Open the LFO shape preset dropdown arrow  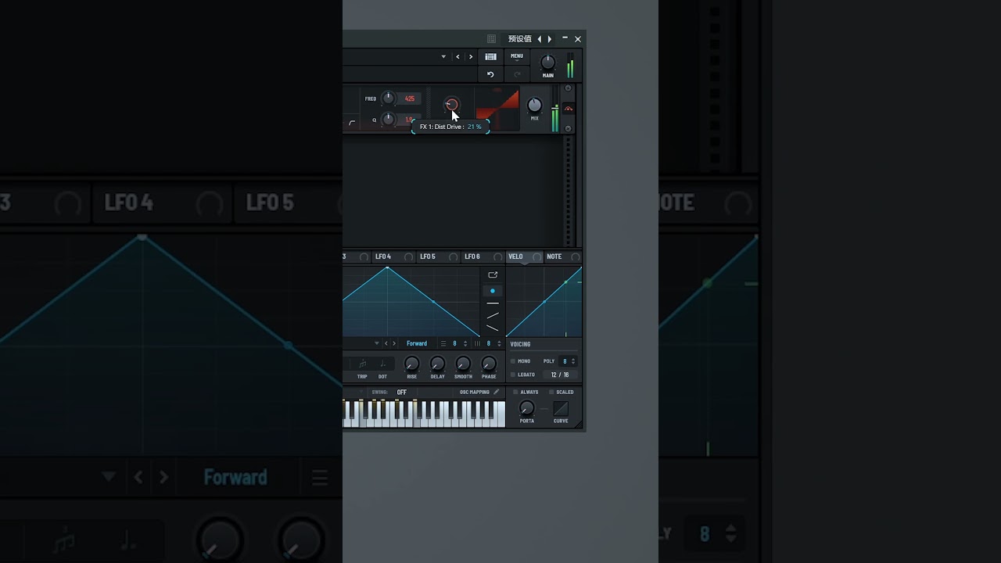pyautogui.click(x=376, y=343)
